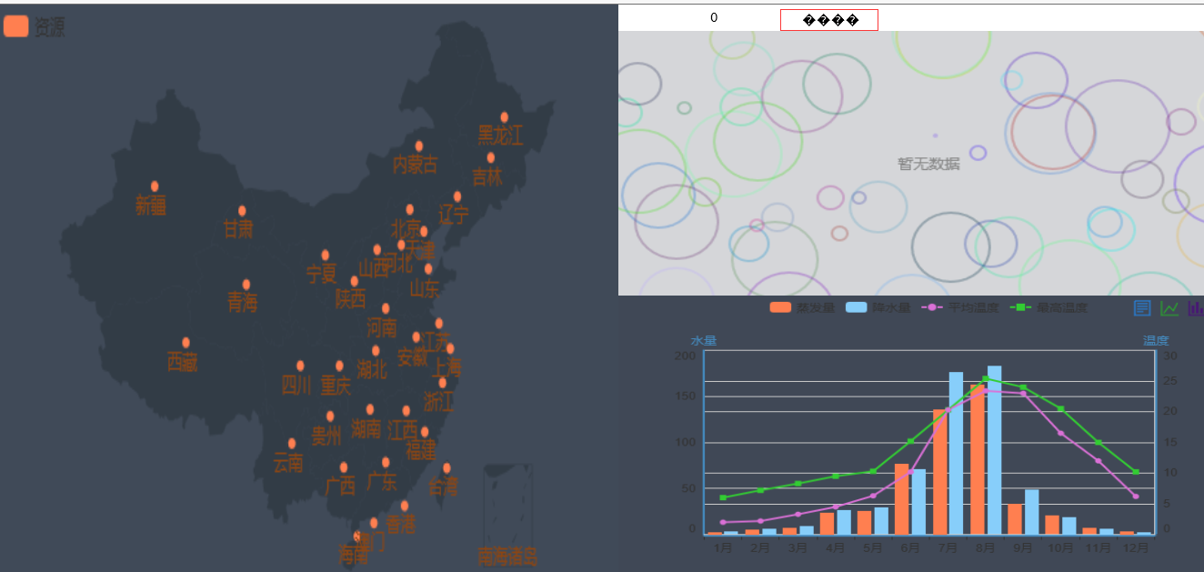Select the 重庆 province label
Image resolution: width=1204 pixels, height=572 pixels.
click(336, 386)
